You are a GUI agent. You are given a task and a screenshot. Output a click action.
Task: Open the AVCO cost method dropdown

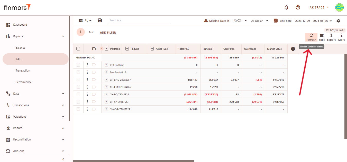240,21
